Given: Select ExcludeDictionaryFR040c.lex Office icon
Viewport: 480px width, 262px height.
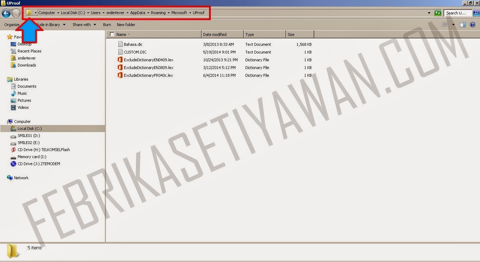Looking at the screenshot, I should 120,75.
